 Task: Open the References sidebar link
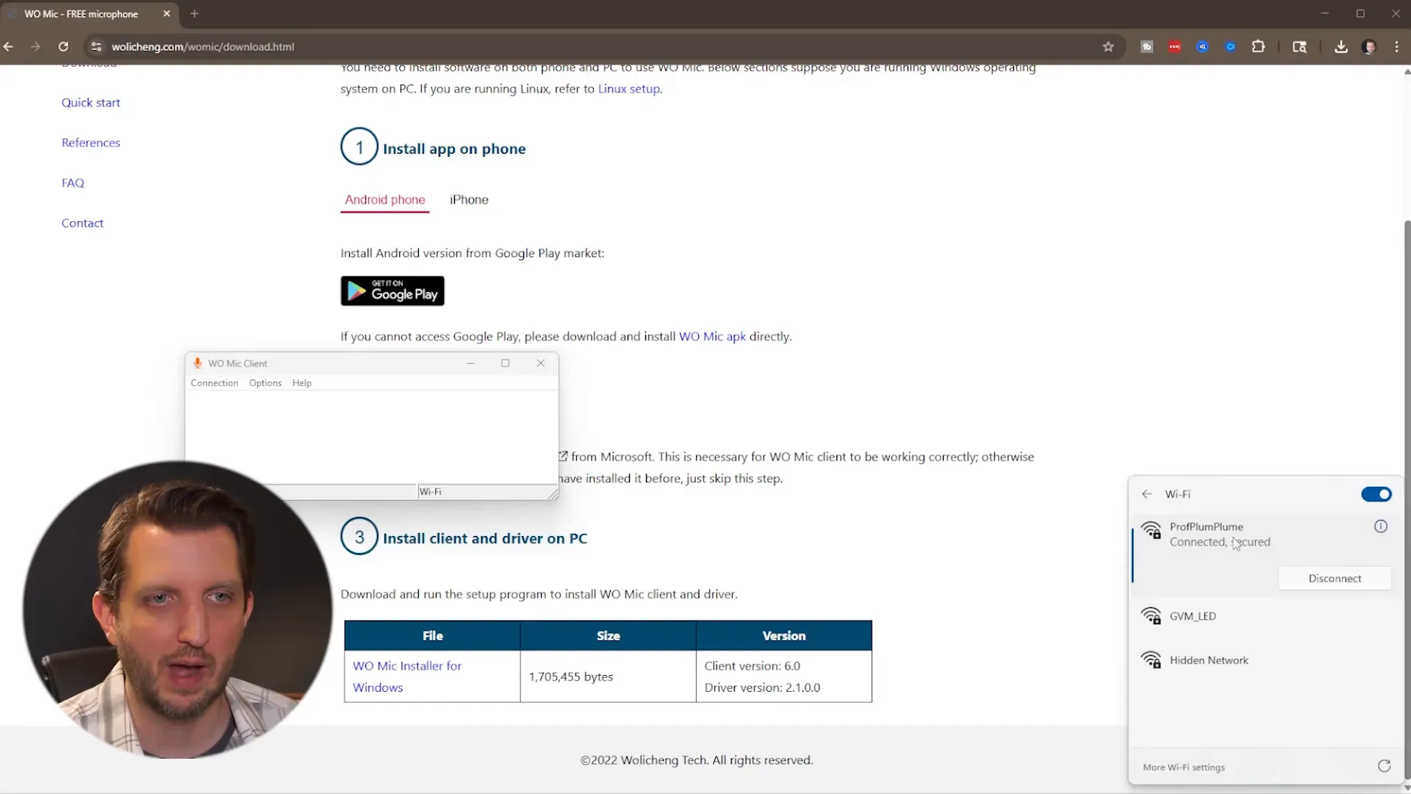coord(90,143)
